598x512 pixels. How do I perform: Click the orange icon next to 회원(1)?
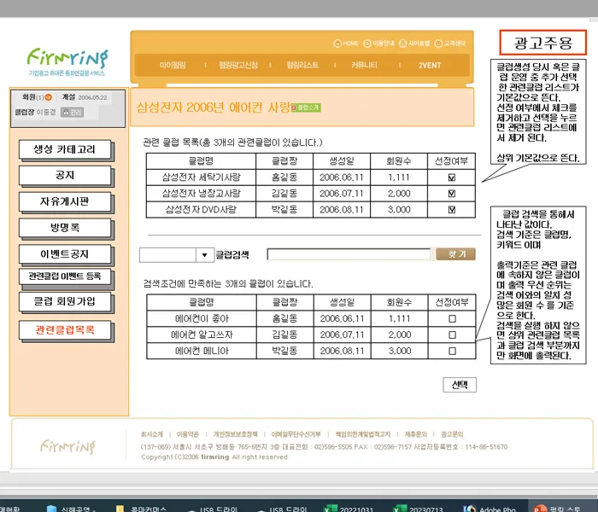tap(49, 97)
